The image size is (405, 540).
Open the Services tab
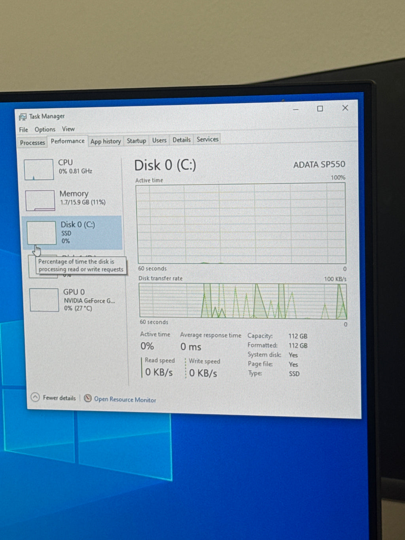click(x=208, y=139)
